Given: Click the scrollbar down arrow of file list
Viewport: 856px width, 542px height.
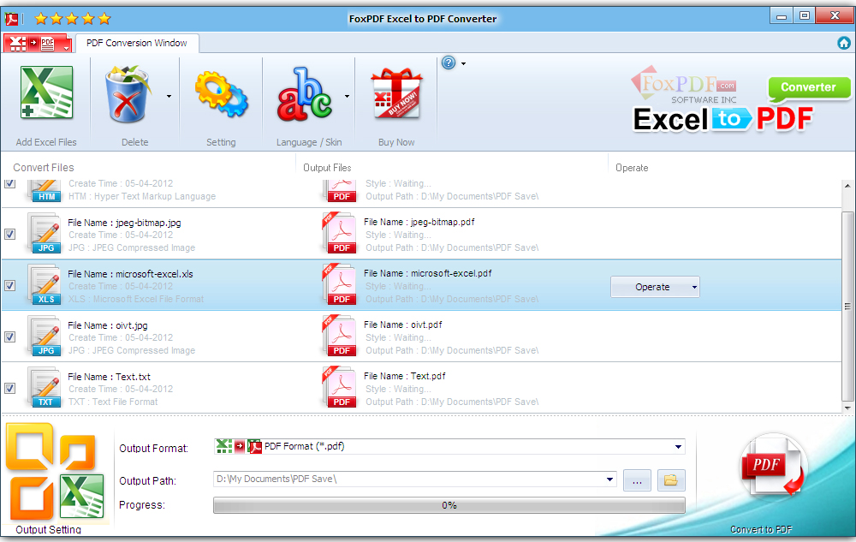Looking at the screenshot, I should point(847,408).
